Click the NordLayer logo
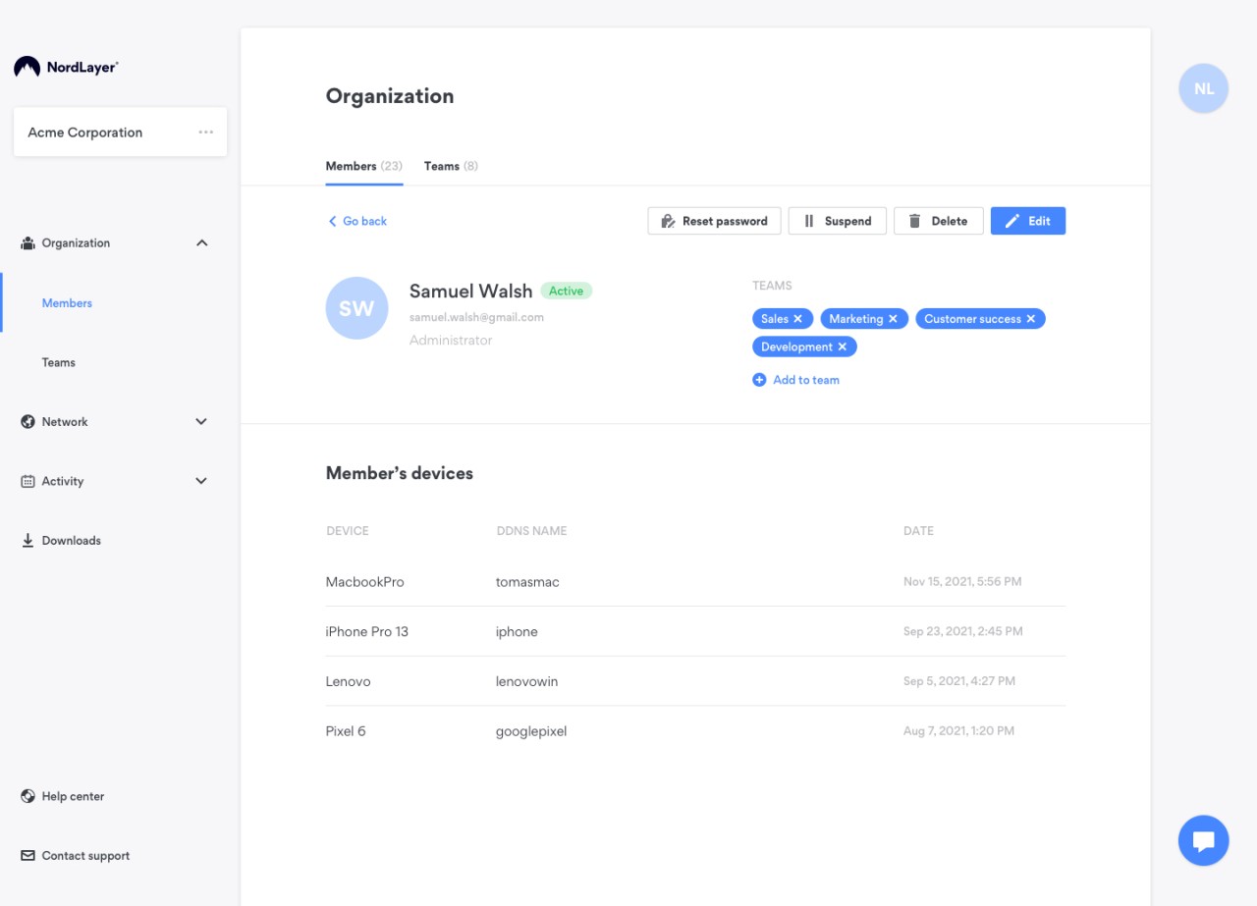 click(x=67, y=67)
